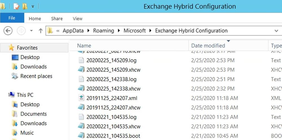Select file 20200225_142338.log
The image size is (282, 140).
click(x=111, y=79)
